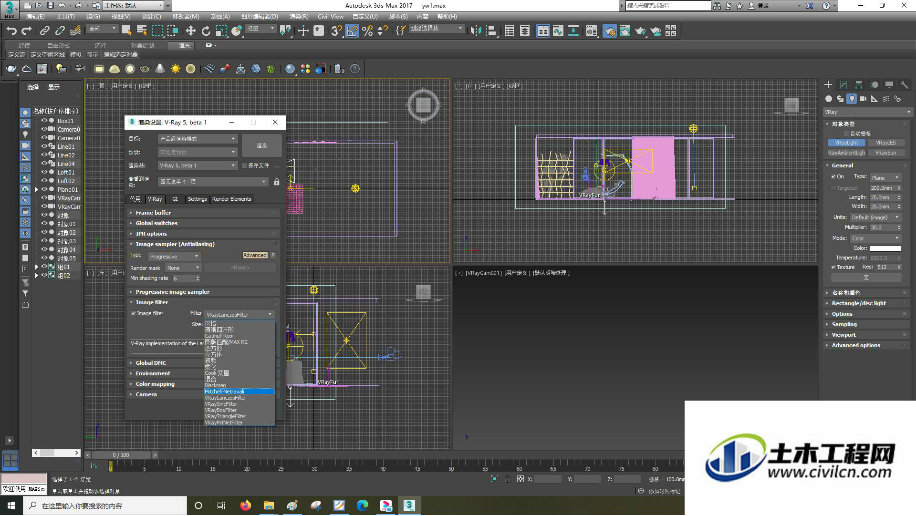916x516 pixels.
Task: Choose Mitchell-Netravali from filter list
Action: tap(239, 392)
